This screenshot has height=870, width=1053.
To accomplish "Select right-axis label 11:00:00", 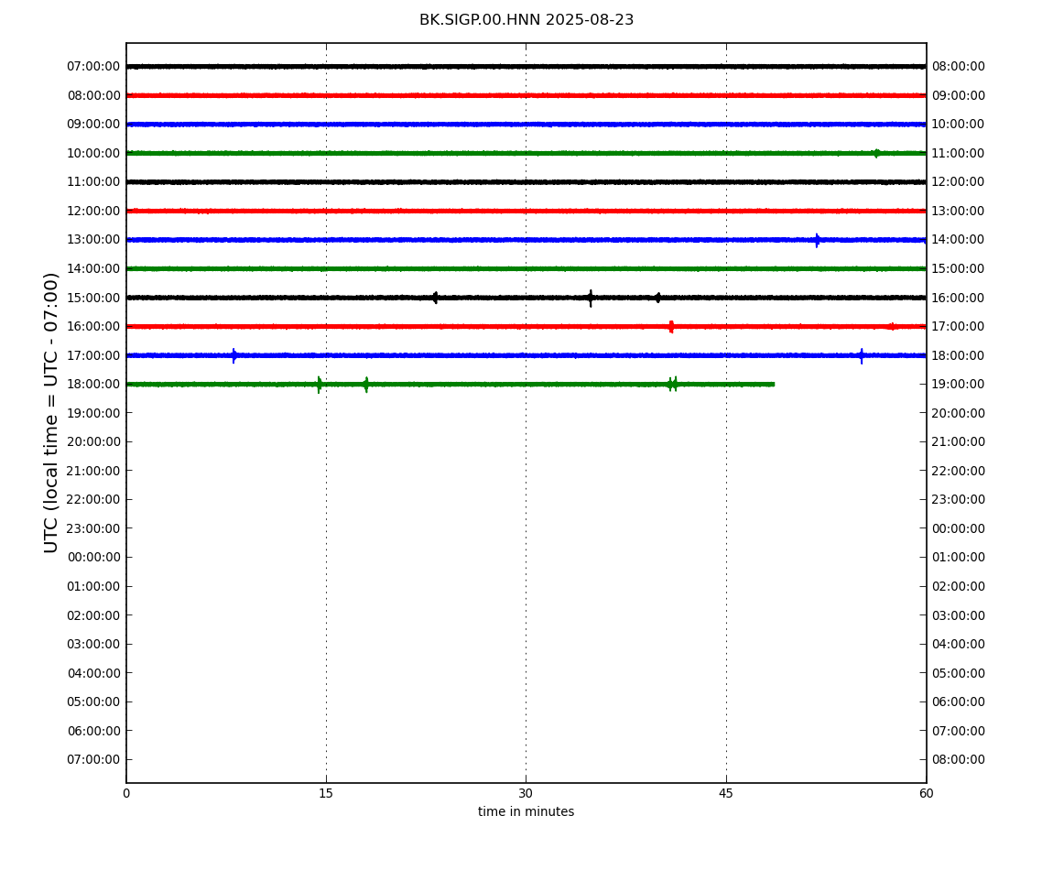I will [x=959, y=153].
